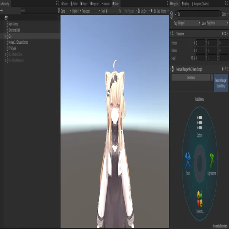
Task: Open the Free Aspect dropdown
Action: [x=91, y=11]
